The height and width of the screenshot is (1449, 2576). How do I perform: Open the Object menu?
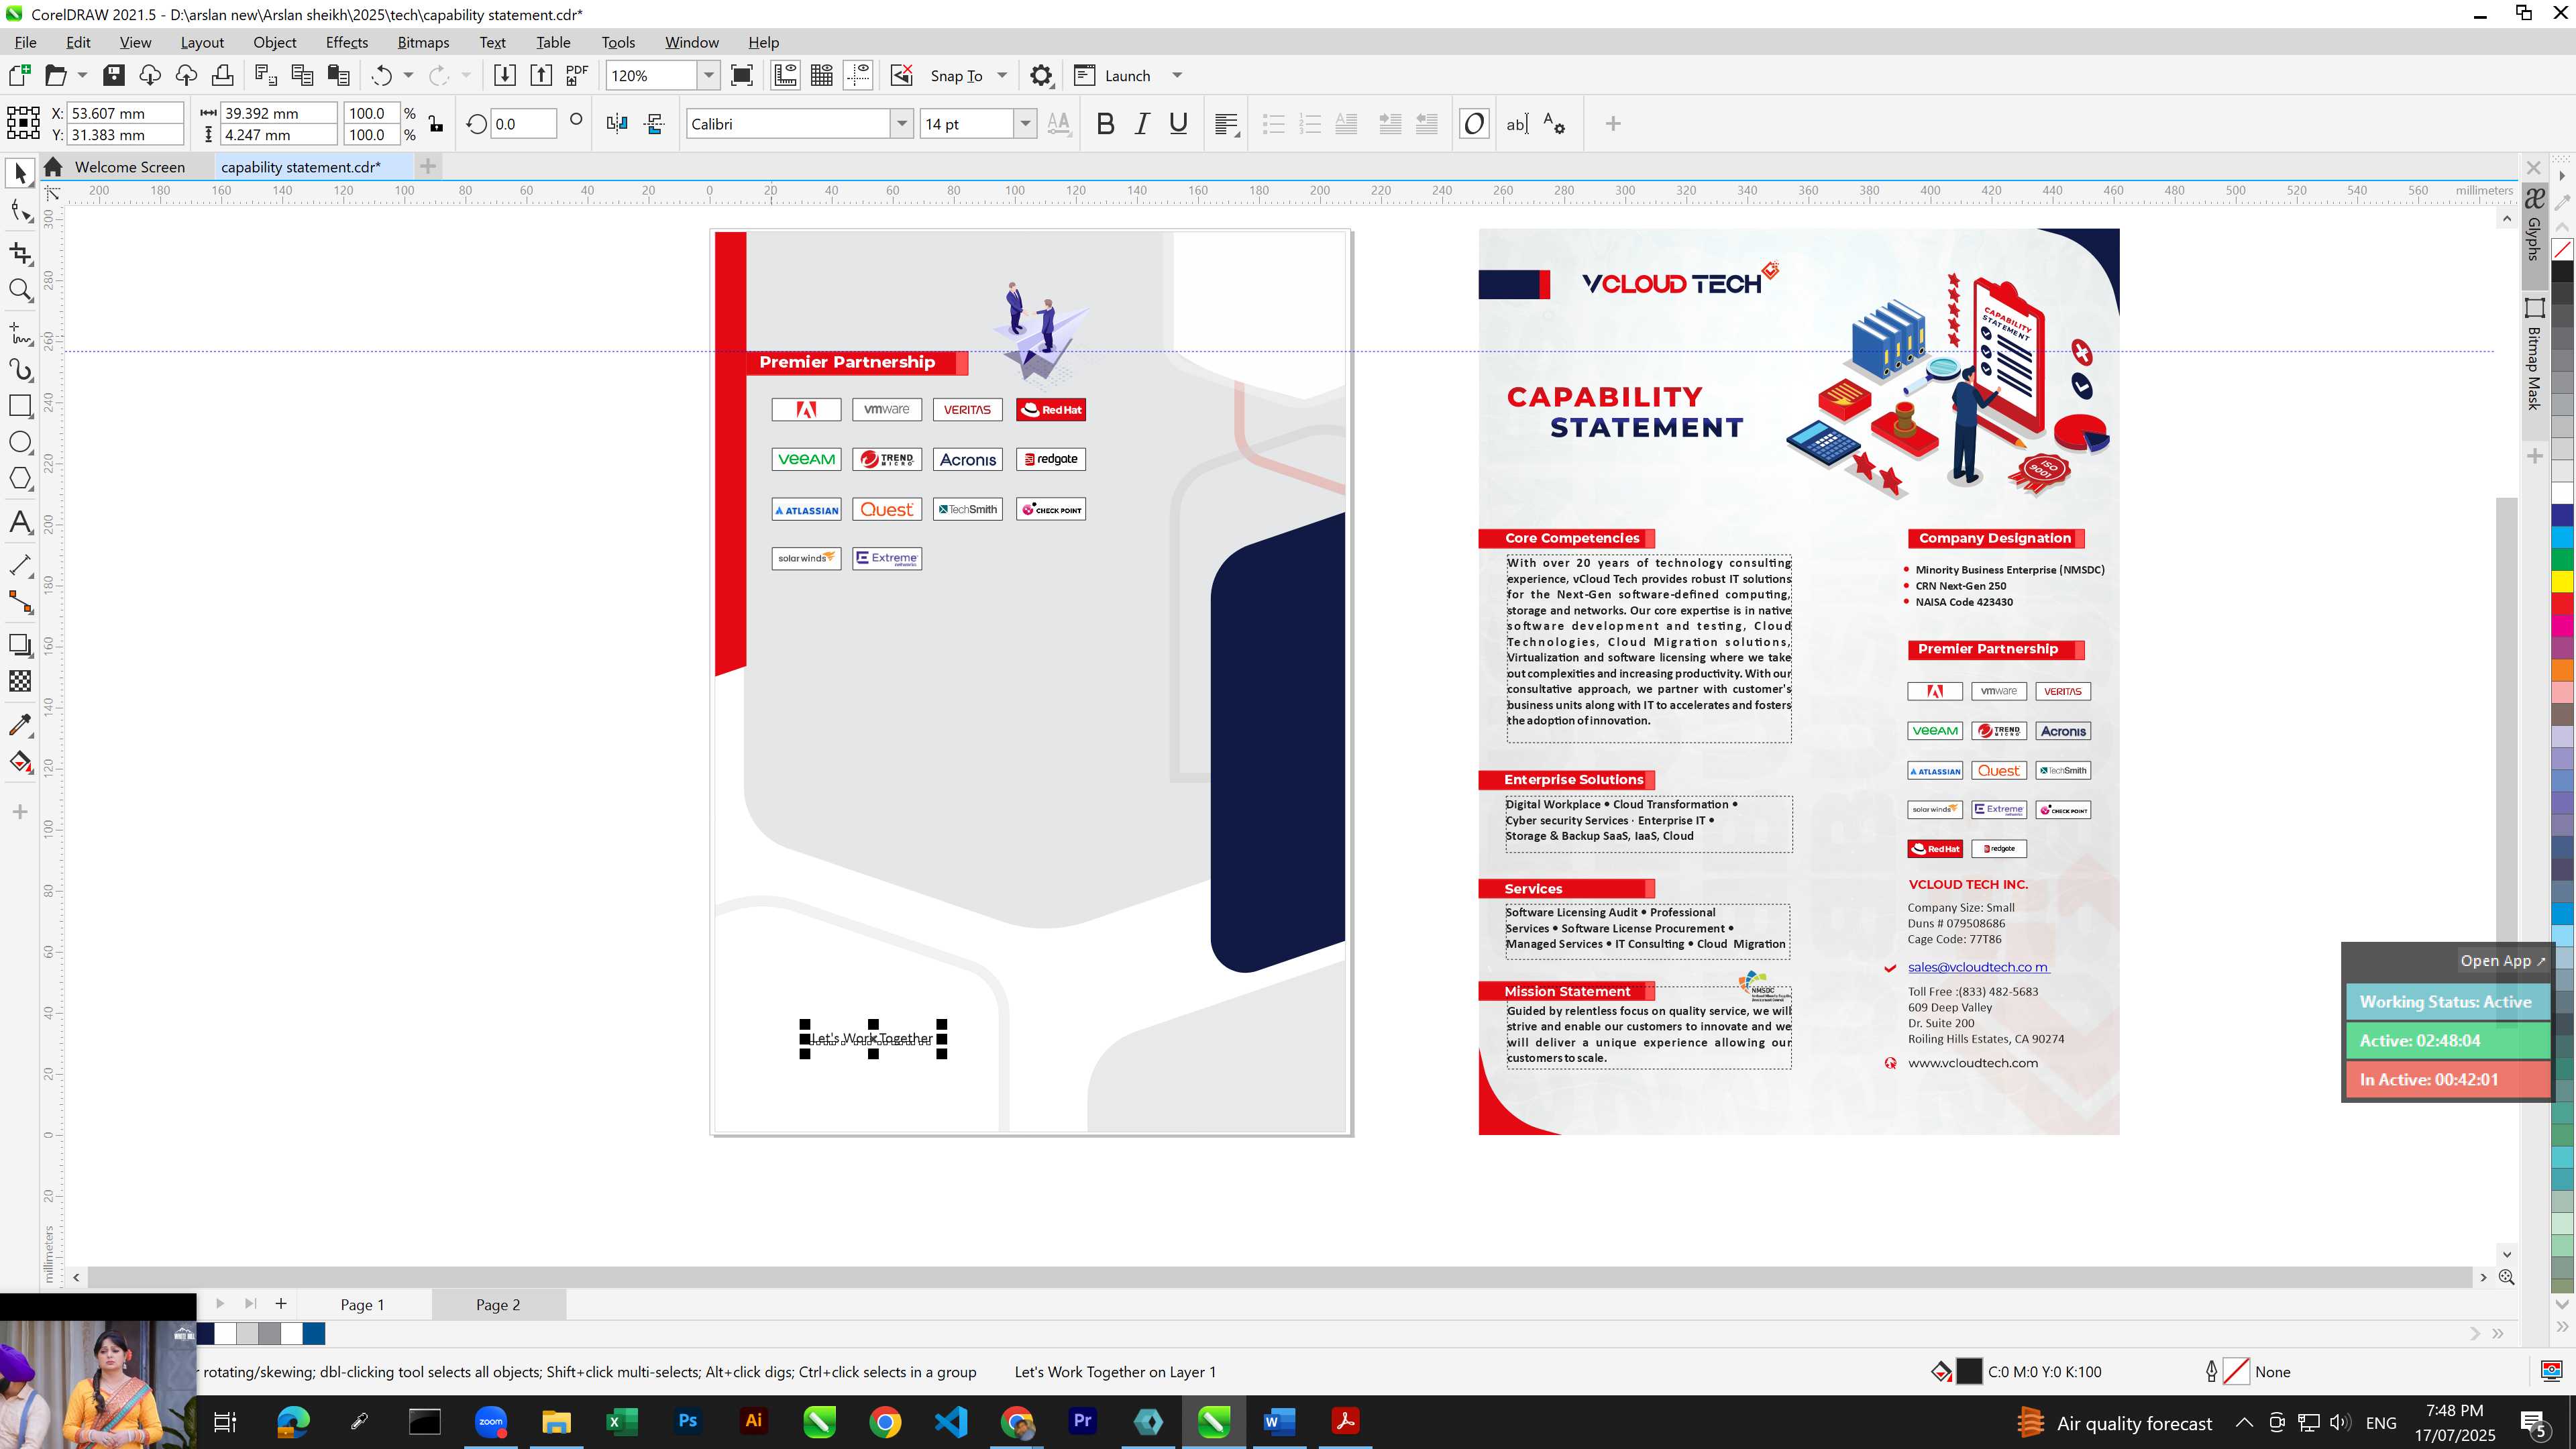(x=274, y=42)
